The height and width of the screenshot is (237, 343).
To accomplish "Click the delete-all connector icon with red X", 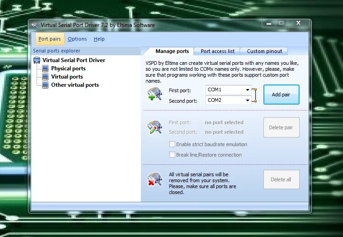I will [155, 179].
